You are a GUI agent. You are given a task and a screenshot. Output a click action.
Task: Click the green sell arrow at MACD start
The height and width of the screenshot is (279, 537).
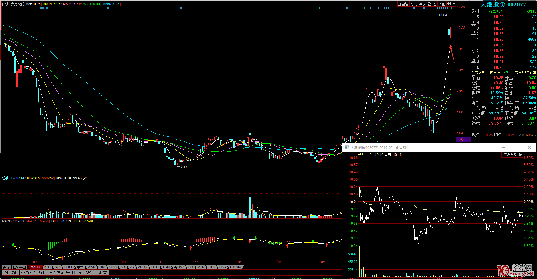pos(13,245)
